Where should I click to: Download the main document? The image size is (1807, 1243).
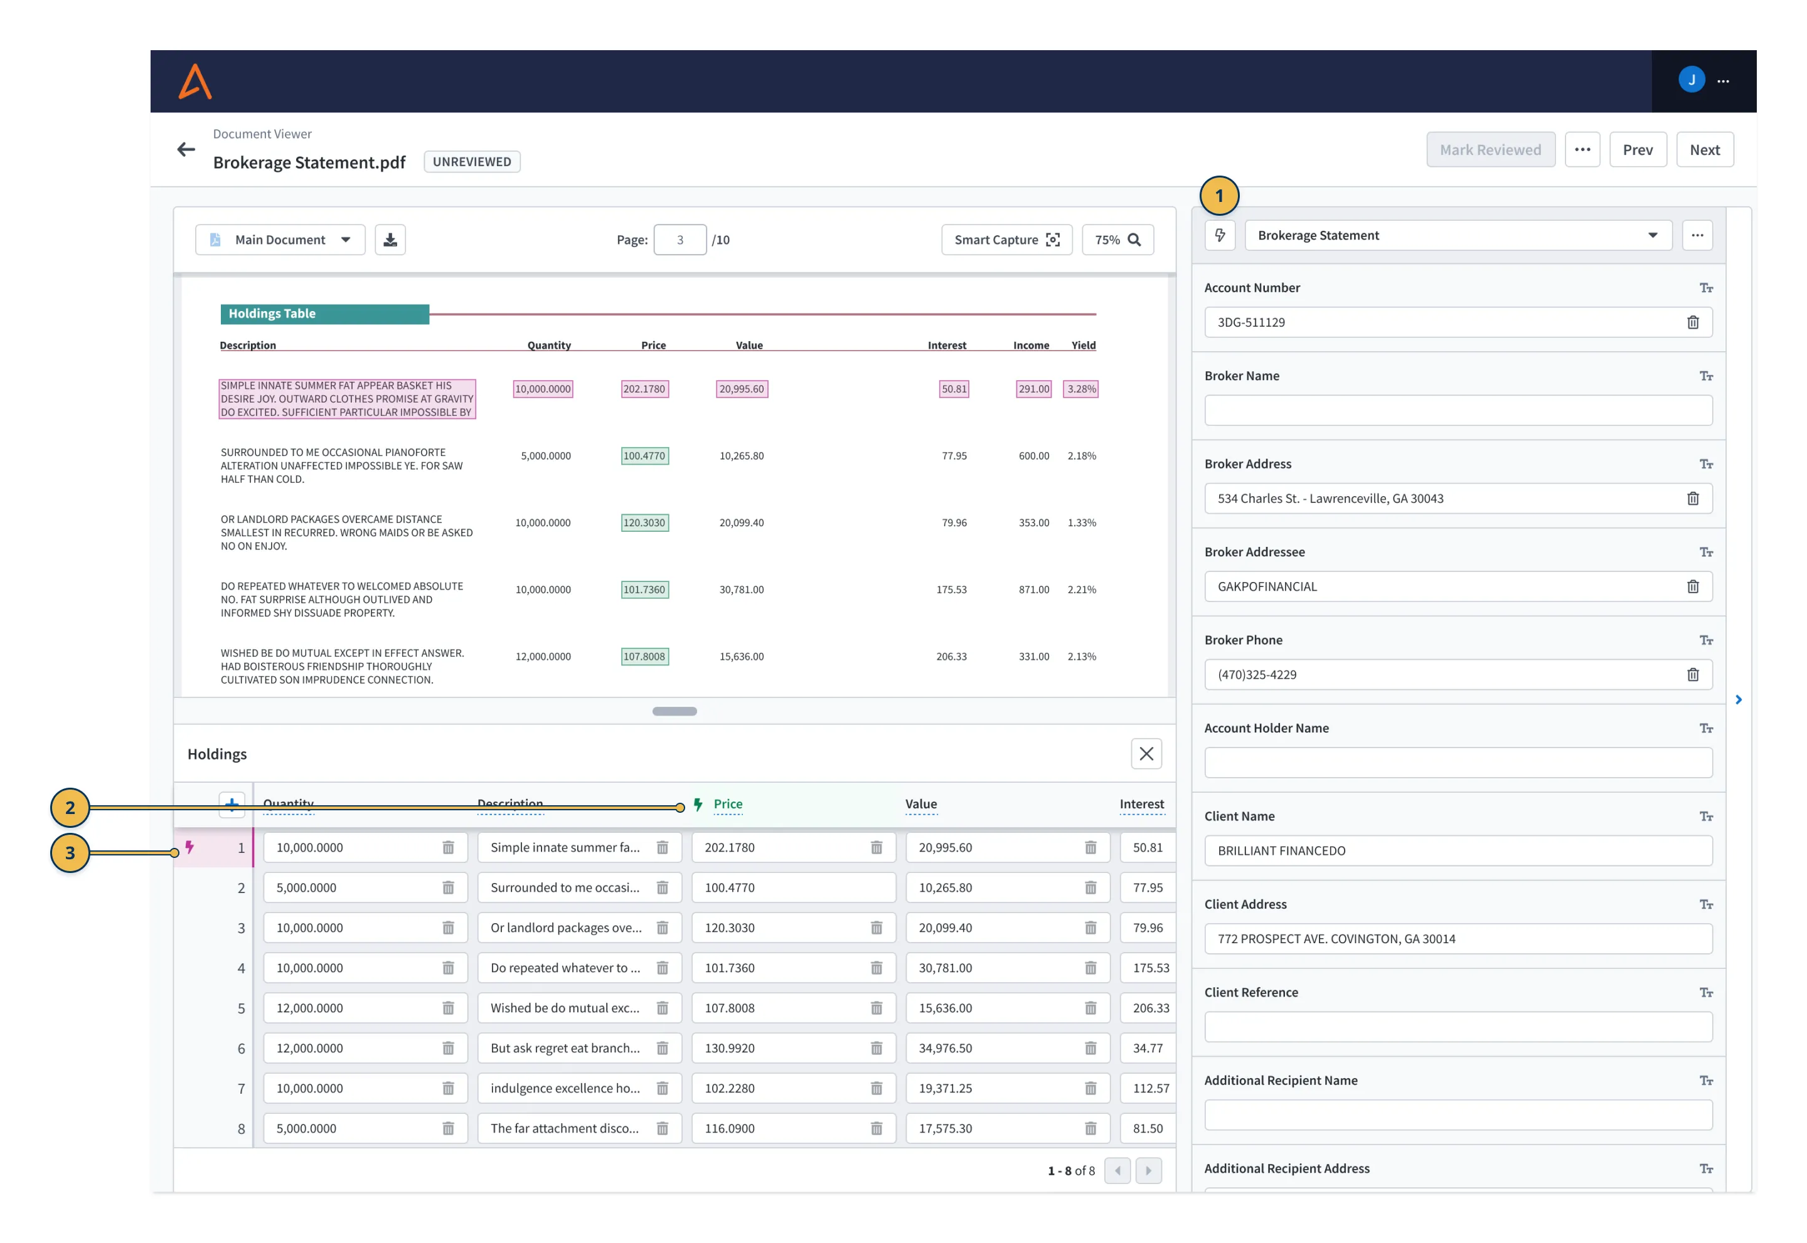[390, 240]
